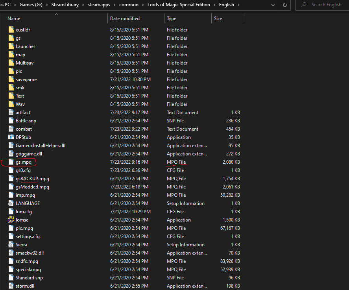The height and width of the screenshot is (290, 349).
Task: Expand chevron after Lords of Magic breadcrumb
Action: click(x=214, y=5)
